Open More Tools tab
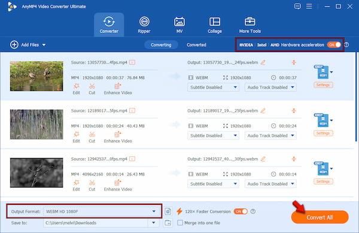 (x=250, y=25)
